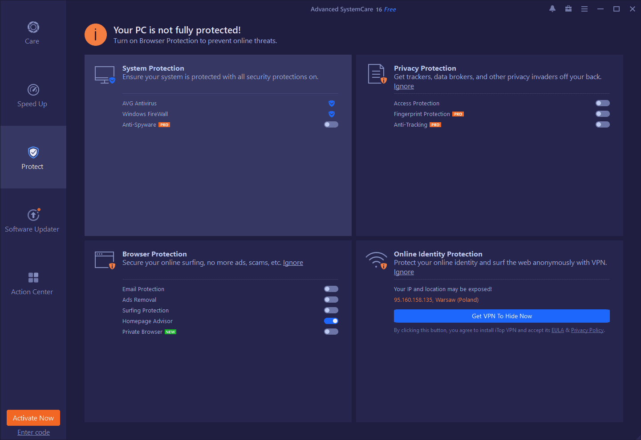Click the "Online Identity Protection" heading
The width and height of the screenshot is (641, 440).
tap(438, 254)
